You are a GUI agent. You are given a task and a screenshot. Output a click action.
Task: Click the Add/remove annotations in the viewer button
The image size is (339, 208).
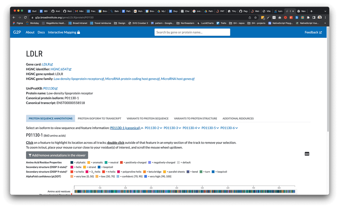(57, 155)
